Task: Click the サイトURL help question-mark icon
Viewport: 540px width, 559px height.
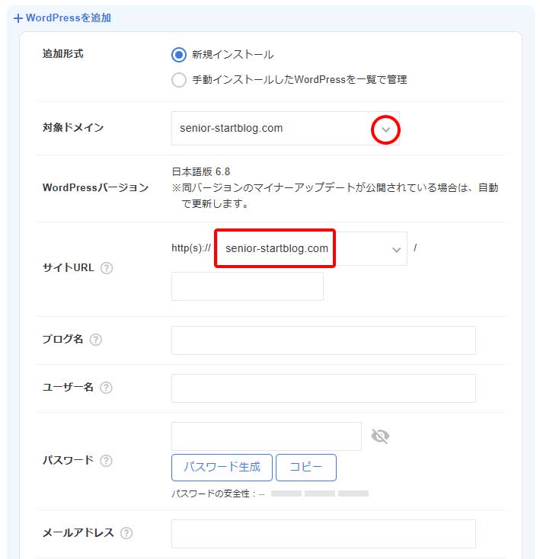Action: [x=107, y=268]
